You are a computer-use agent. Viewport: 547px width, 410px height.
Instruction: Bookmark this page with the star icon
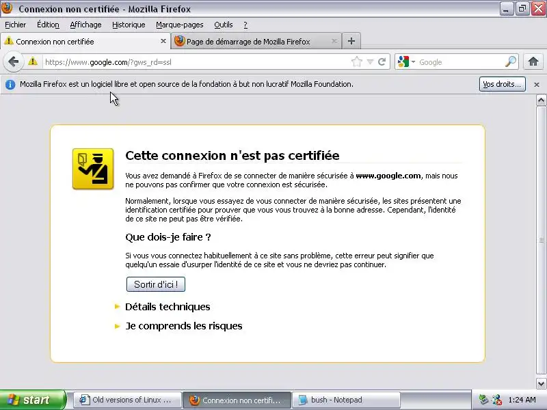[356, 62]
